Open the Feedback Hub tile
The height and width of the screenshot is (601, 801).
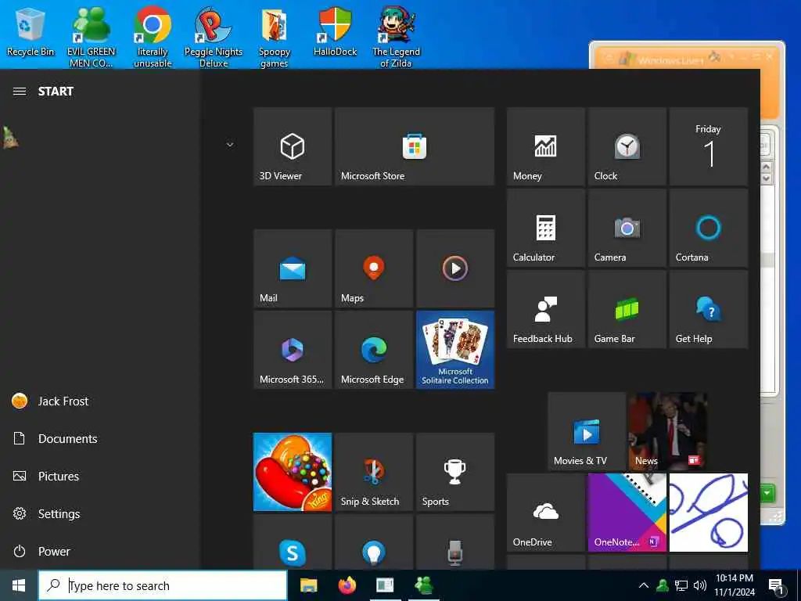click(545, 309)
